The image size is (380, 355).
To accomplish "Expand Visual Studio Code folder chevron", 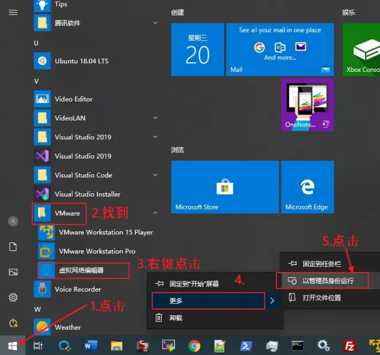I will (x=155, y=175).
